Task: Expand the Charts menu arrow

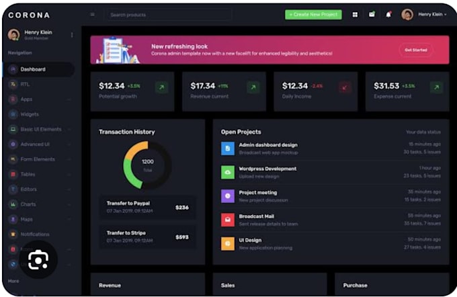Action: click(x=69, y=204)
